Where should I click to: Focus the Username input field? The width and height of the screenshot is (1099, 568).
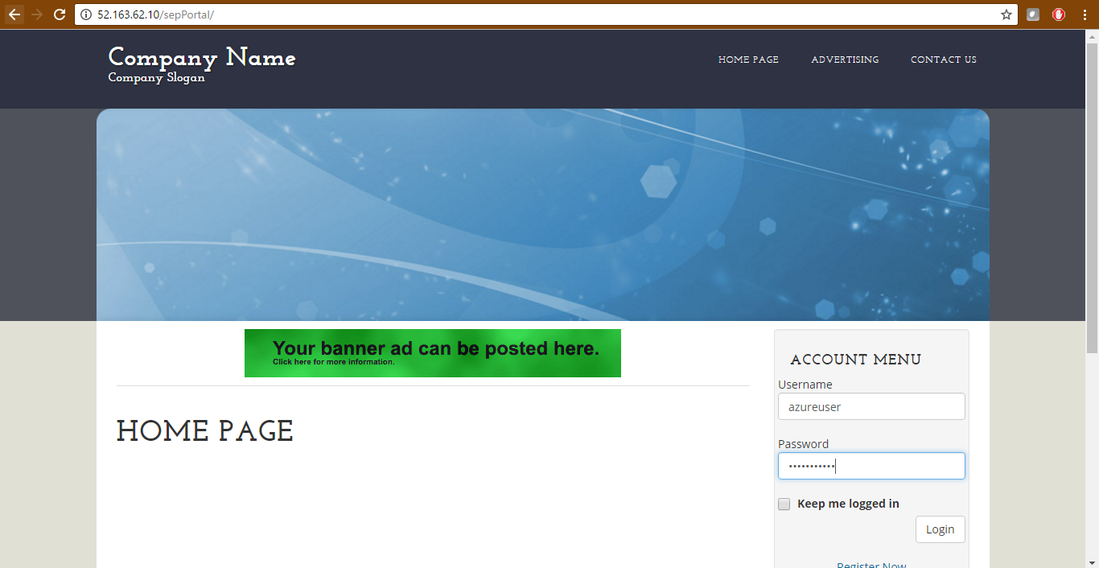coord(871,407)
